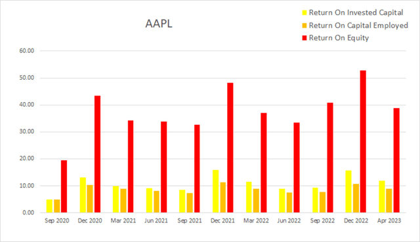
Task: Click the Sep 2020 x-axis label
Action: pos(57,220)
